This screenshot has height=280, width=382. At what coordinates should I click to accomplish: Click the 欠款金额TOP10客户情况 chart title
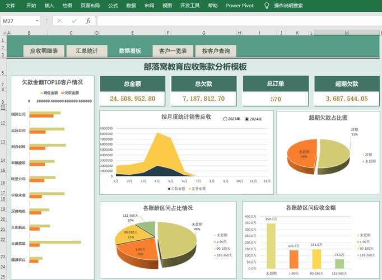(x=53, y=82)
